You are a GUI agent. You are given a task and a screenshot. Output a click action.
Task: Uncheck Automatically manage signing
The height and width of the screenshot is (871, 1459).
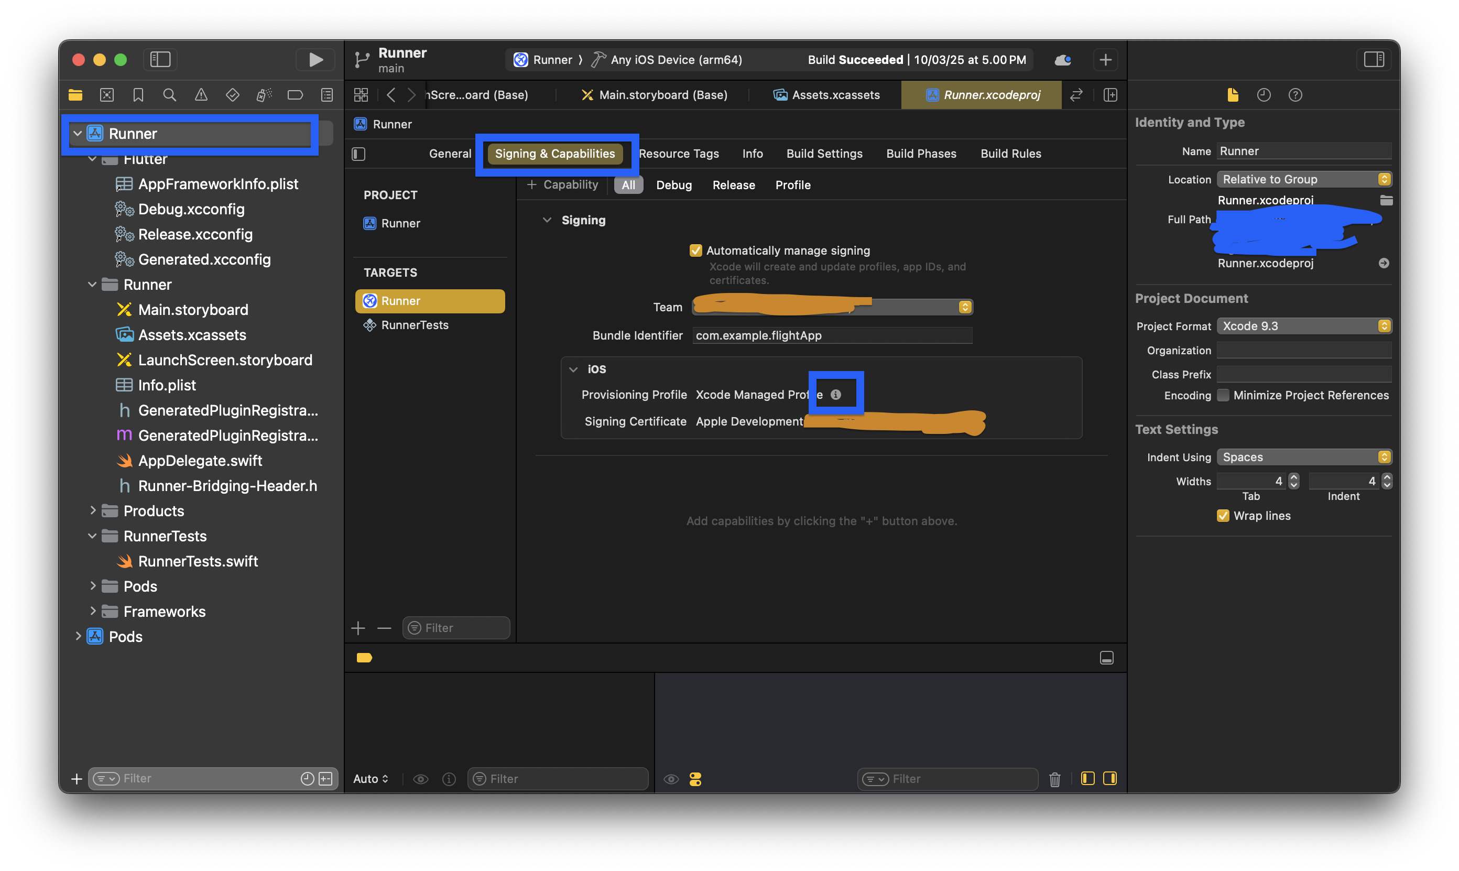(x=696, y=250)
